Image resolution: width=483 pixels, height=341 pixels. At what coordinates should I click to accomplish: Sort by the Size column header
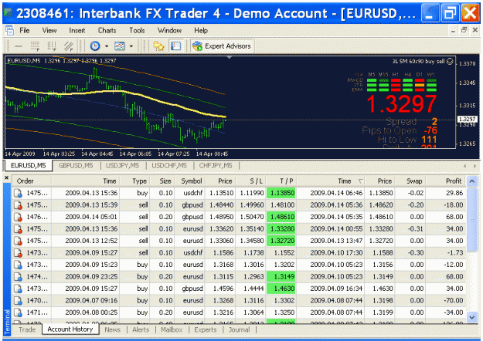click(x=162, y=181)
